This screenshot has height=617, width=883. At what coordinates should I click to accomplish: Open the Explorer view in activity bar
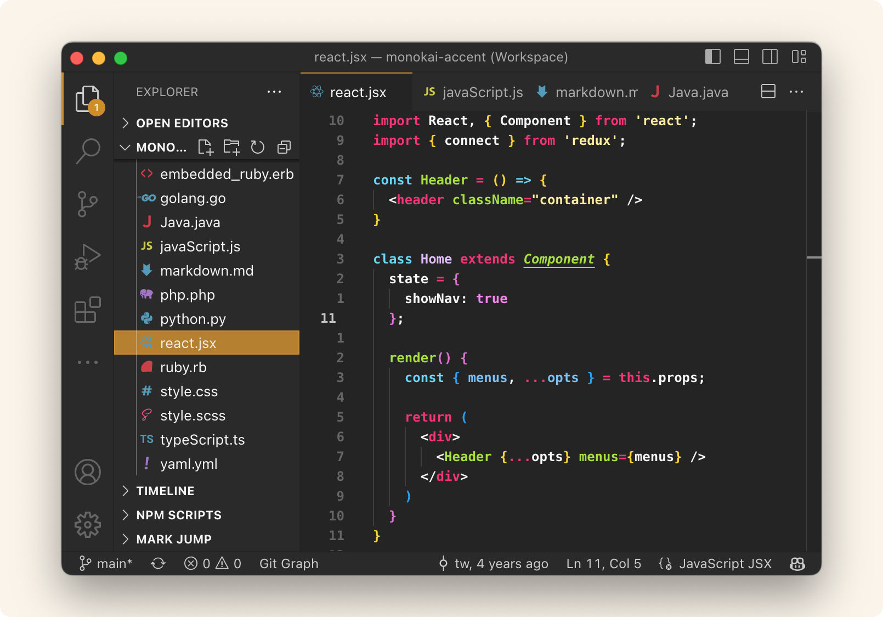coord(88,99)
